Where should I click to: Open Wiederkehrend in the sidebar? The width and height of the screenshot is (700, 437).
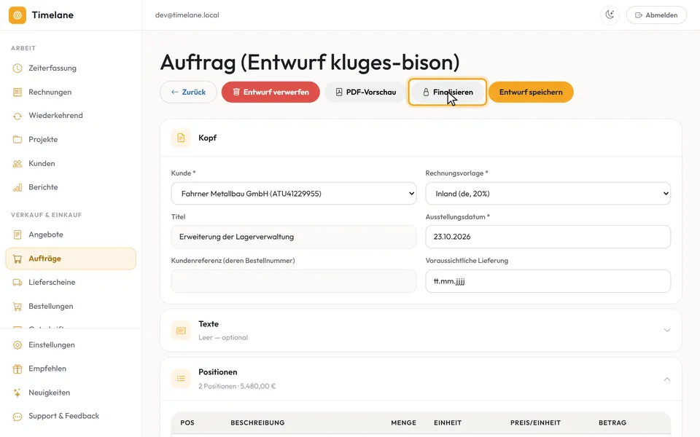pos(71,116)
